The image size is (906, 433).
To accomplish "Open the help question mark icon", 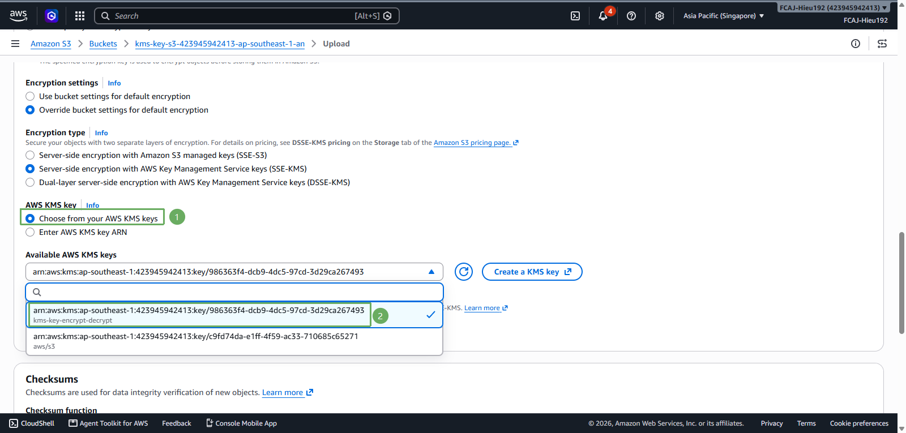I will (631, 16).
